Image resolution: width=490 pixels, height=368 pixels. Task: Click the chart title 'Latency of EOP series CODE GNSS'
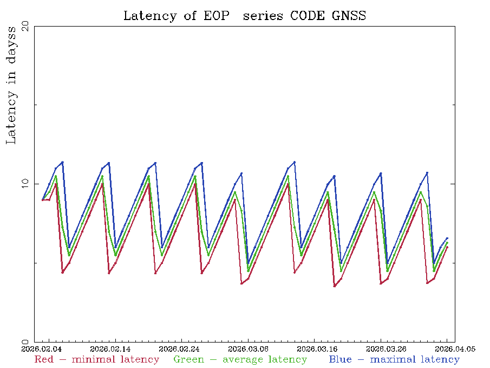pyautogui.click(x=244, y=16)
